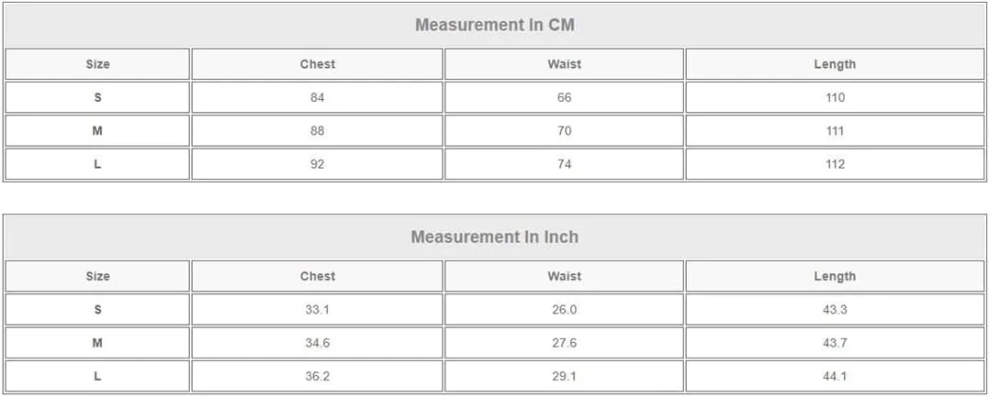The width and height of the screenshot is (989, 397).
Task: Select the chest value 92 cell
Action: coord(317,164)
